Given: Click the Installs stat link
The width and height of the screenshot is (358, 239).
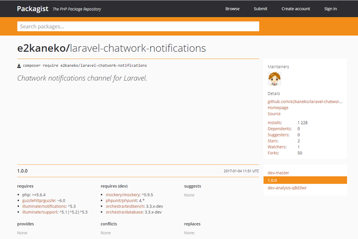Looking at the screenshot, I should (274, 122).
